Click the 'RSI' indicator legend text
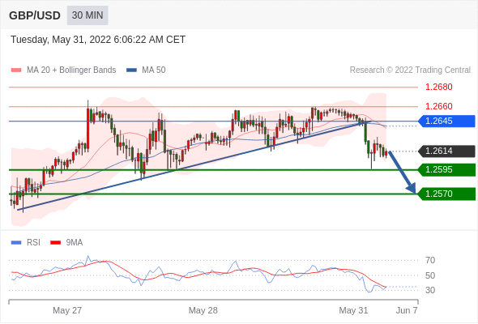Viewport: 478px width, 324px height. (x=33, y=243)
